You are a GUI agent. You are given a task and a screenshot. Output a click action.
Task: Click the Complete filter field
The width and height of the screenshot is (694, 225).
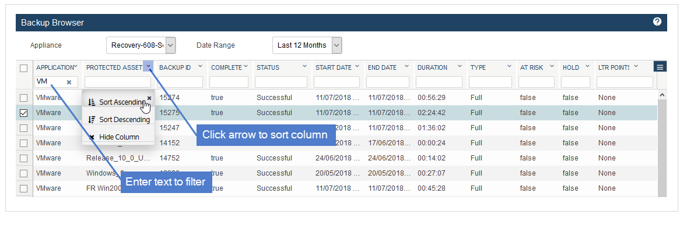click(x=229, y=82)
